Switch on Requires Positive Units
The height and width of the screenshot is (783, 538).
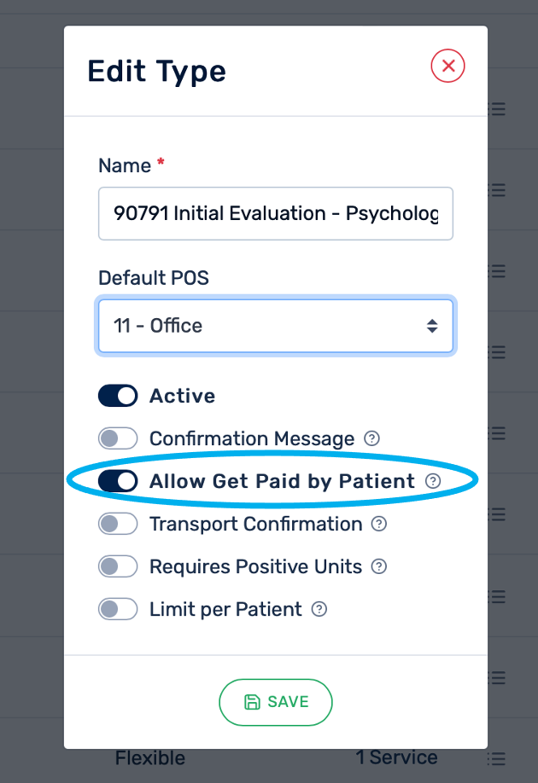coord(118,566)
